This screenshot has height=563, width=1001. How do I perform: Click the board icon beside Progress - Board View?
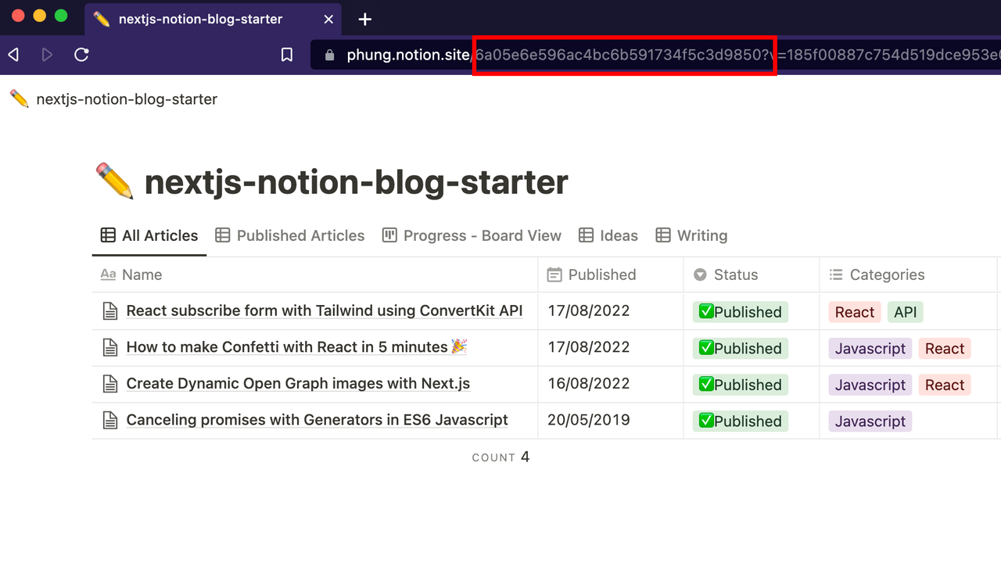(x=389, y=235)
